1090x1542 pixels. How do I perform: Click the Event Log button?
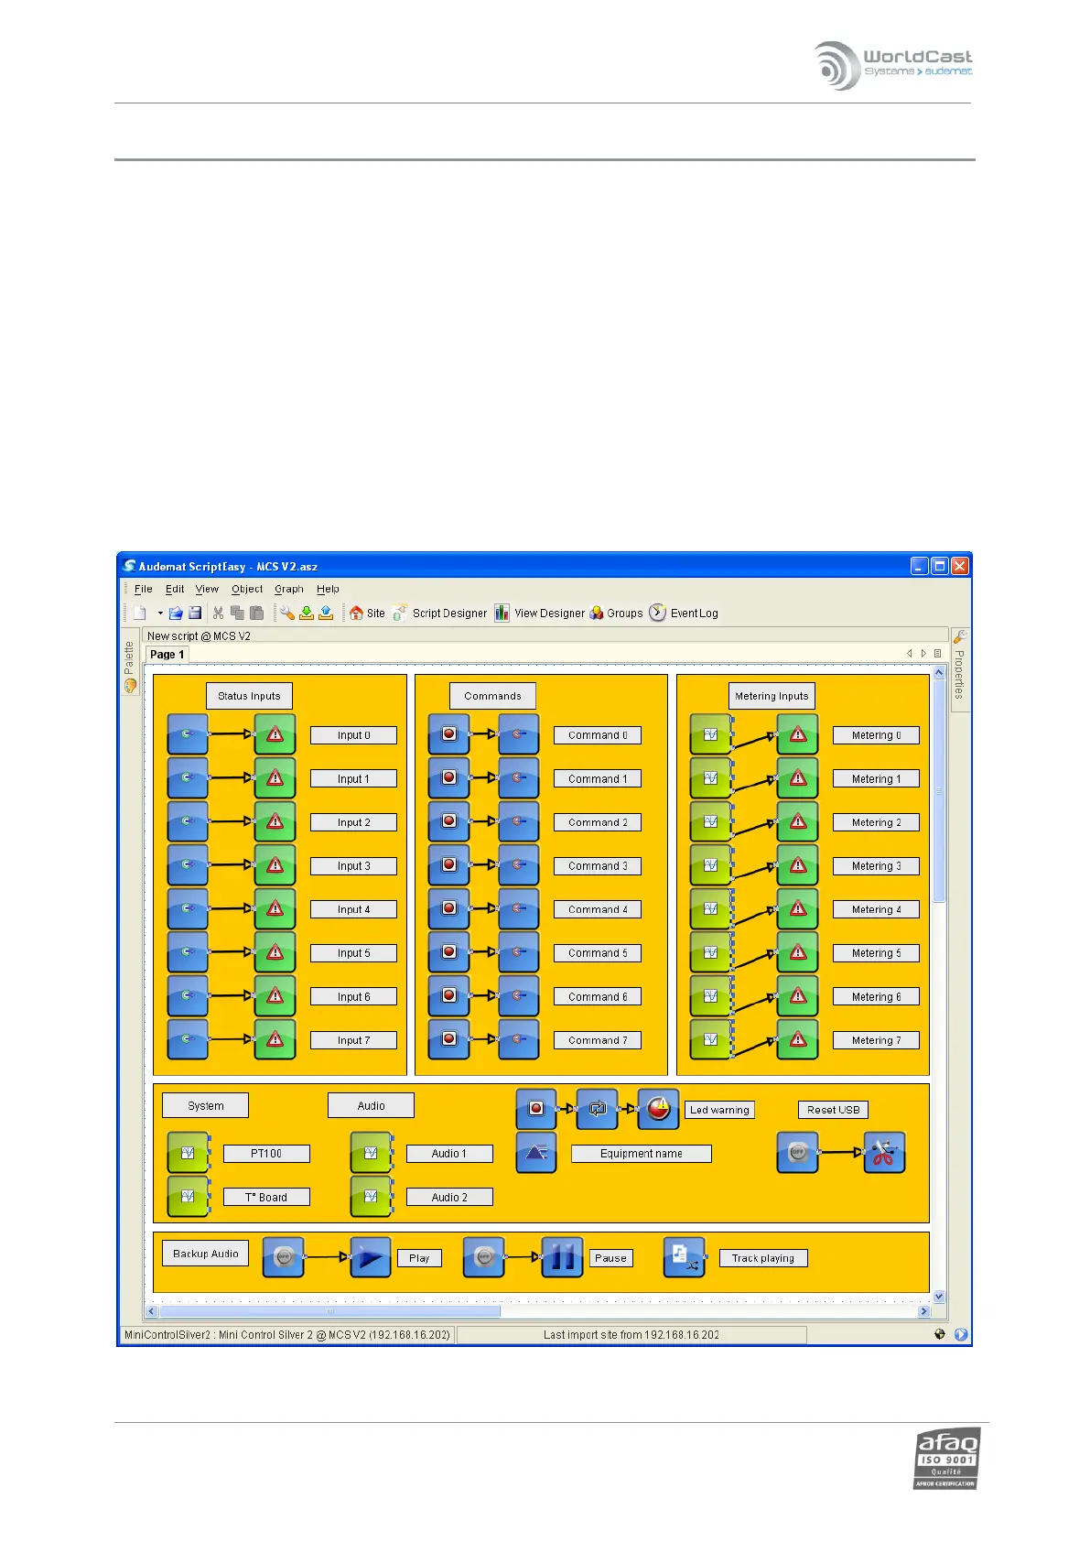(684, 614)
